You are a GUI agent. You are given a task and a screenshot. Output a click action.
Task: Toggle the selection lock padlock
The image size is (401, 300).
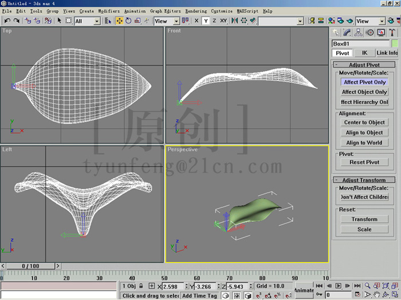click(141, 286)
